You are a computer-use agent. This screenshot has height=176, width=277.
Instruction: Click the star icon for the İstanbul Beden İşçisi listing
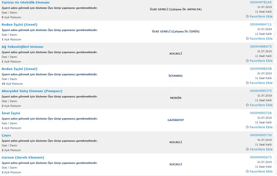pyautogui.click(x=248, y=83)
